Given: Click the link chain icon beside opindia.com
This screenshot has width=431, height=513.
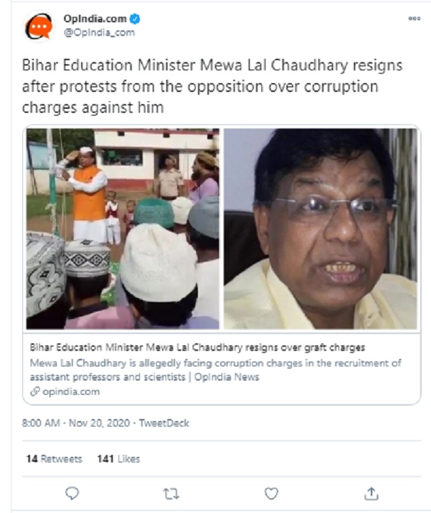Looking at the screenshot, I should (x=34, y=391).
